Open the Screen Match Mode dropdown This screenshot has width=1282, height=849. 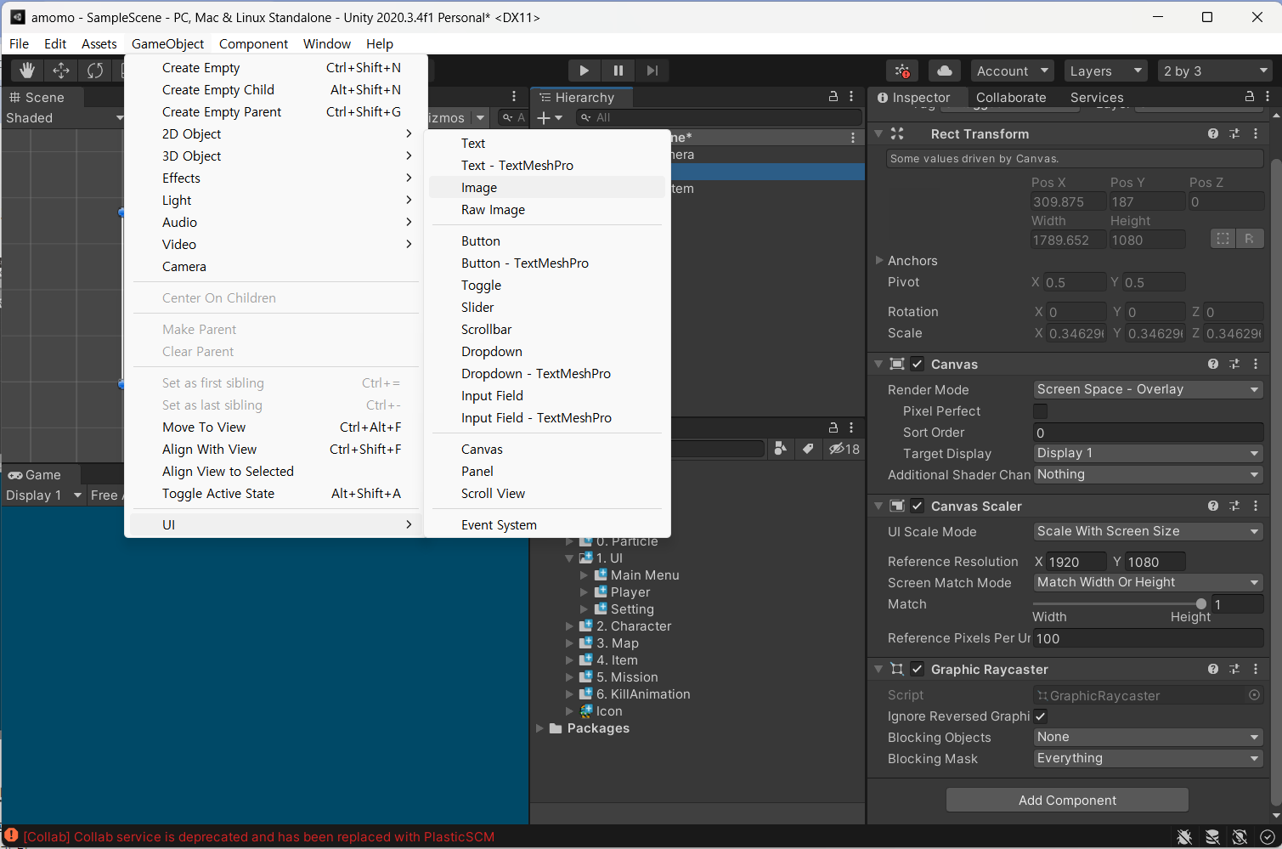tap(1148, 582)
